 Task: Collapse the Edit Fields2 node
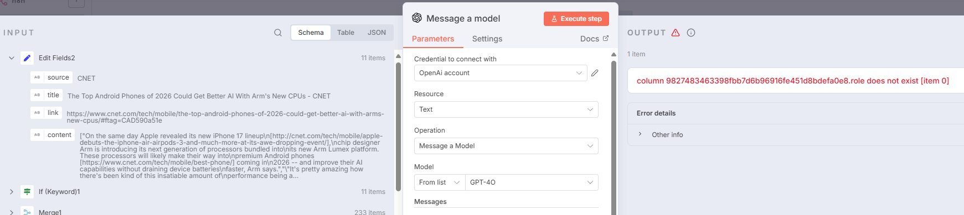[x=12, y=58]
